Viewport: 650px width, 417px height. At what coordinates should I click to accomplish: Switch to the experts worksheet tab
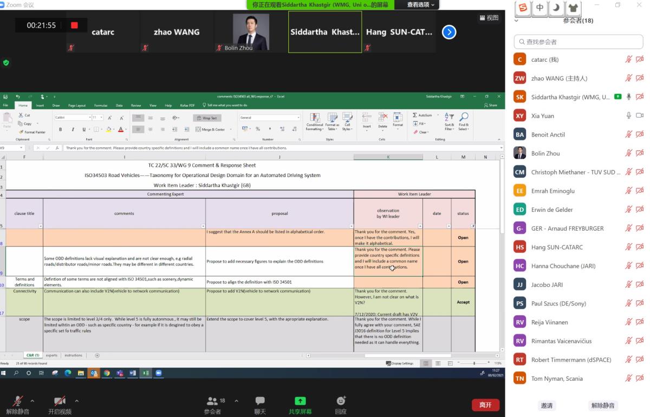[51, 355]
